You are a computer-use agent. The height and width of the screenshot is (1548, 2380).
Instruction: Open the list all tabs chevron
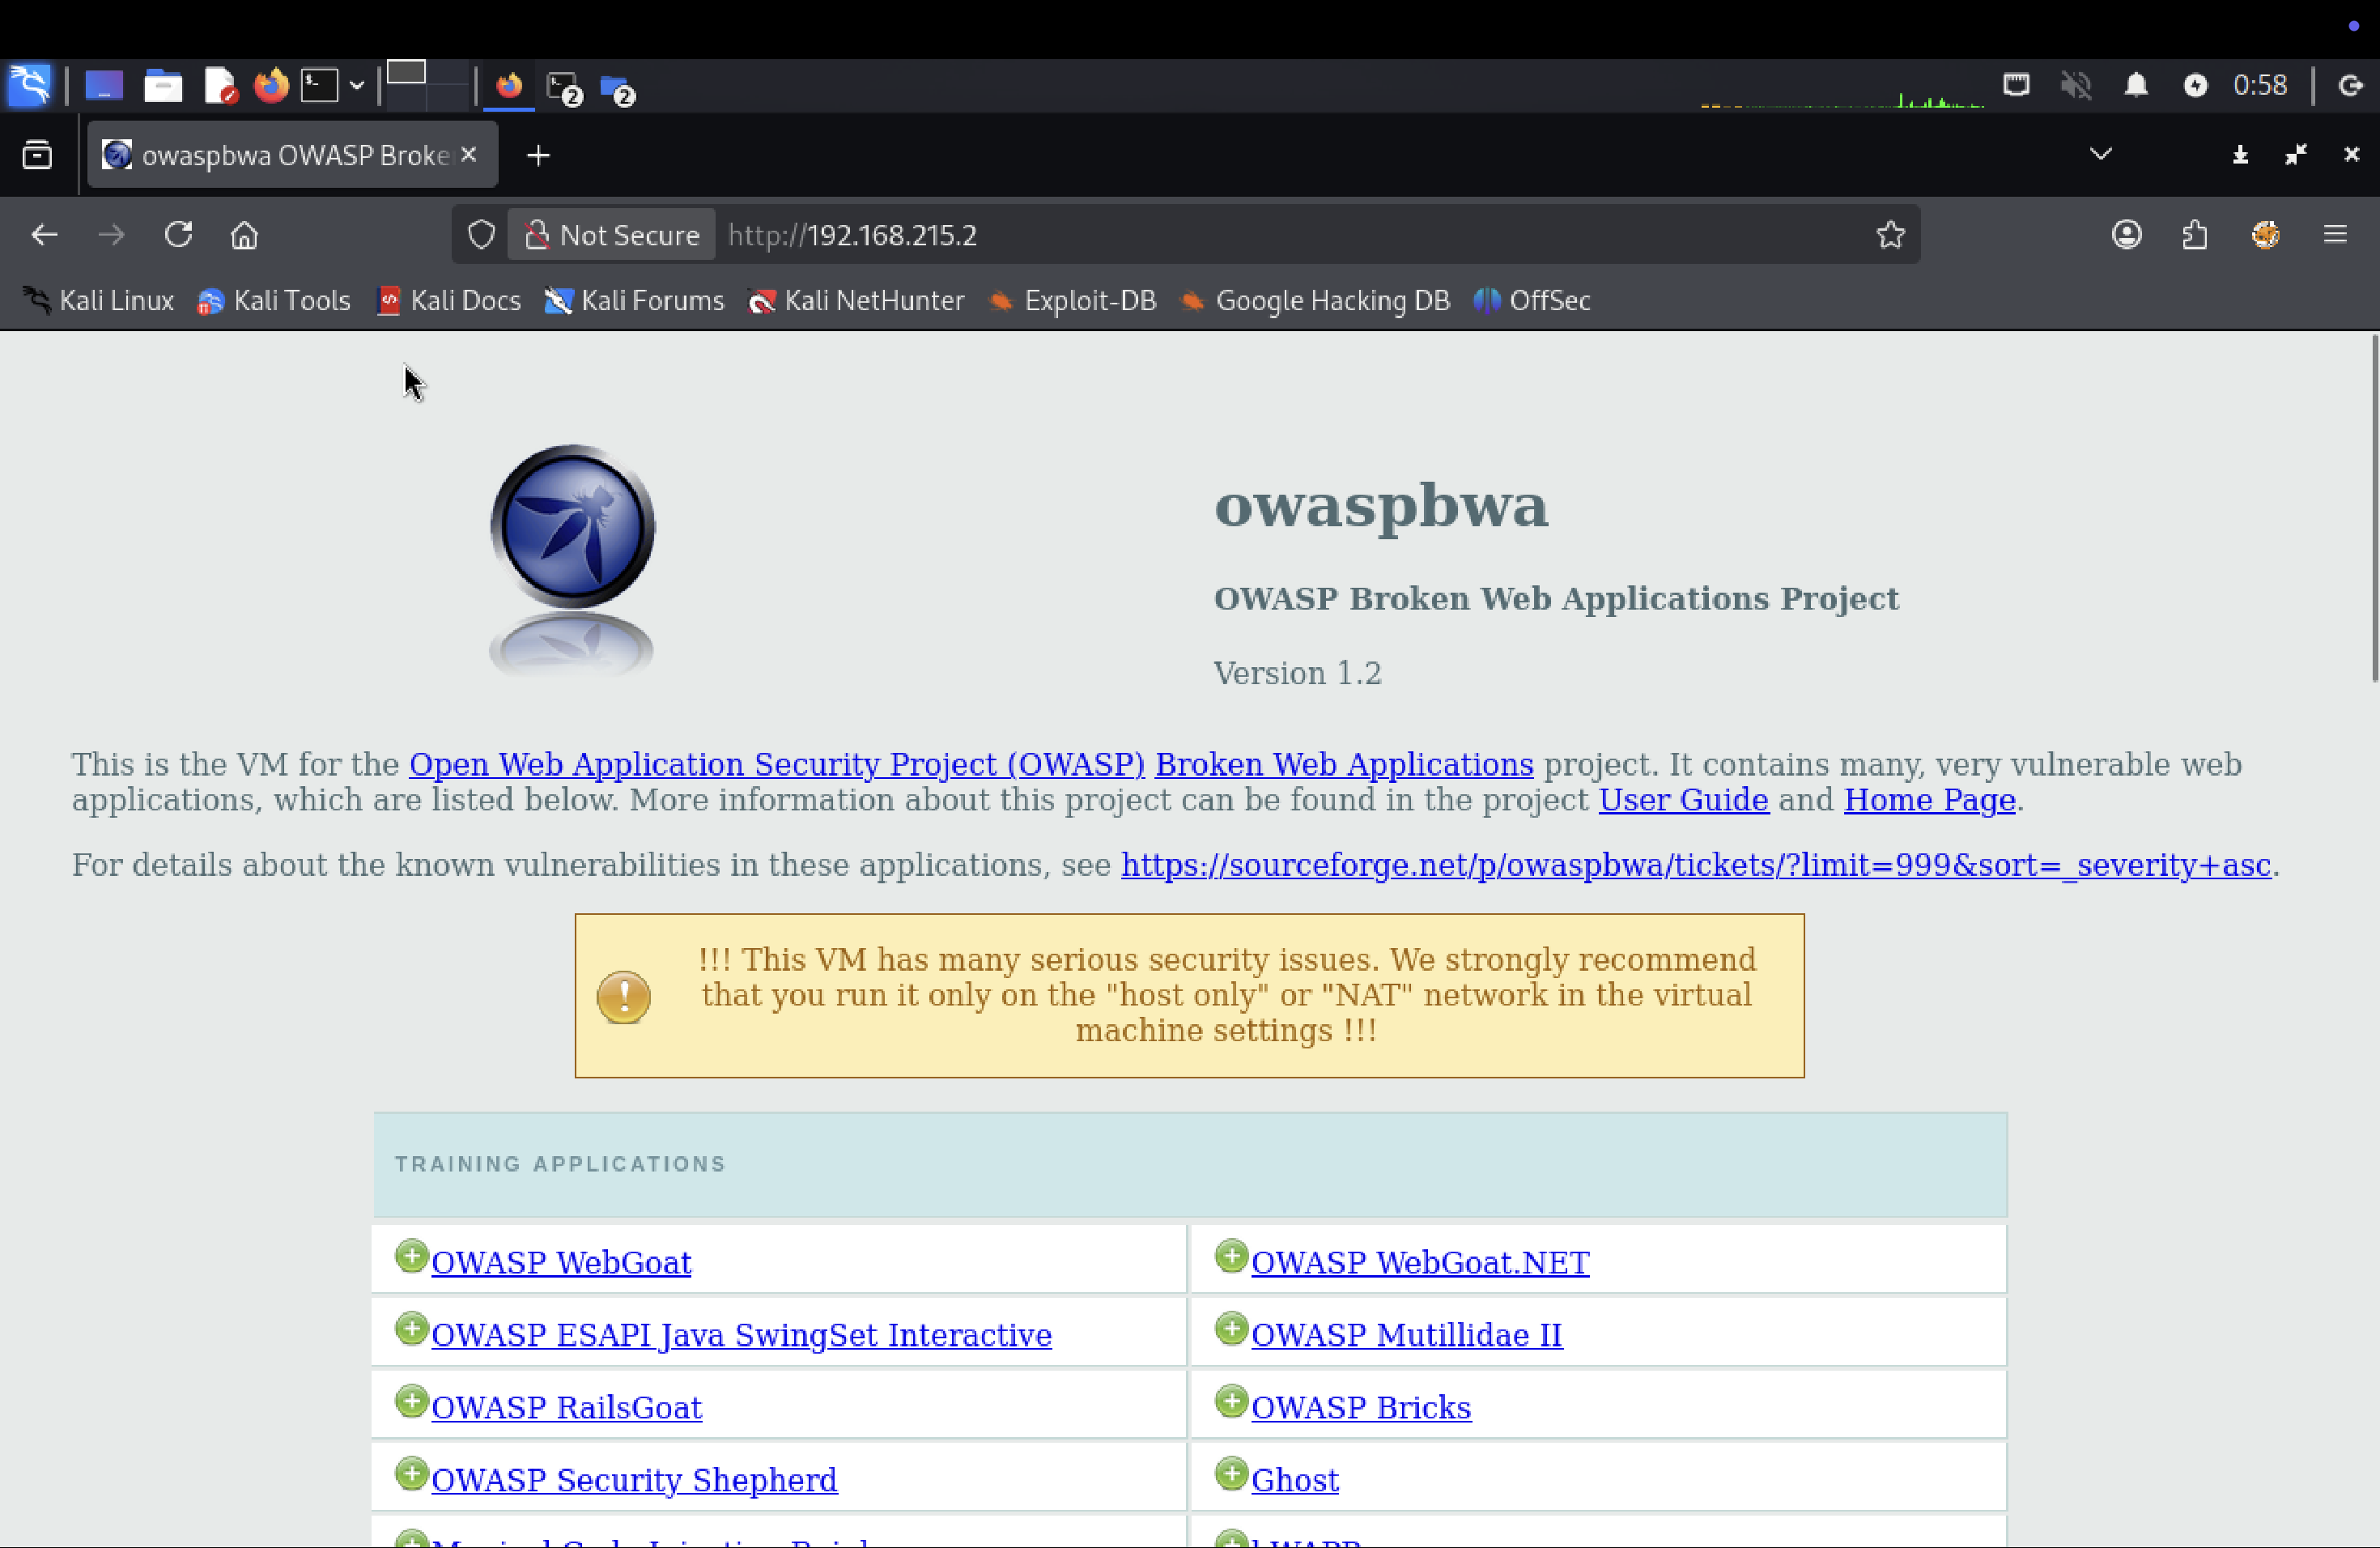(x=2100, y=154)
